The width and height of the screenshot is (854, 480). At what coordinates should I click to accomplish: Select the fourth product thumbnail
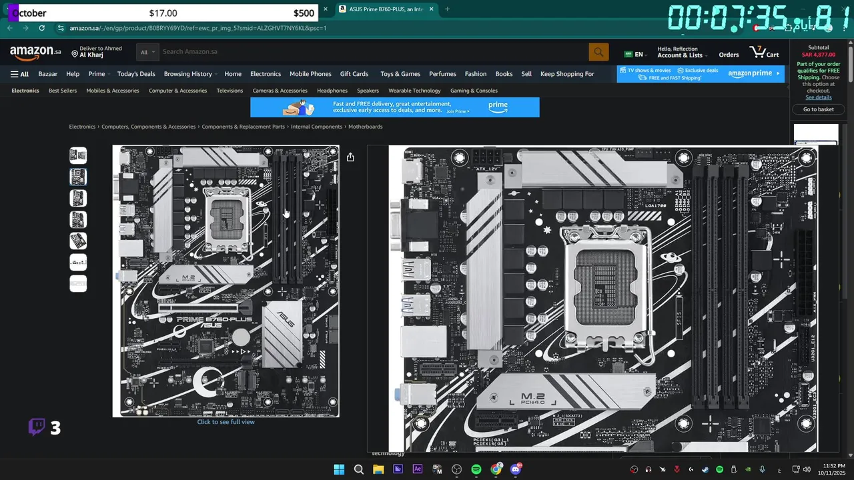click(78, 219)
